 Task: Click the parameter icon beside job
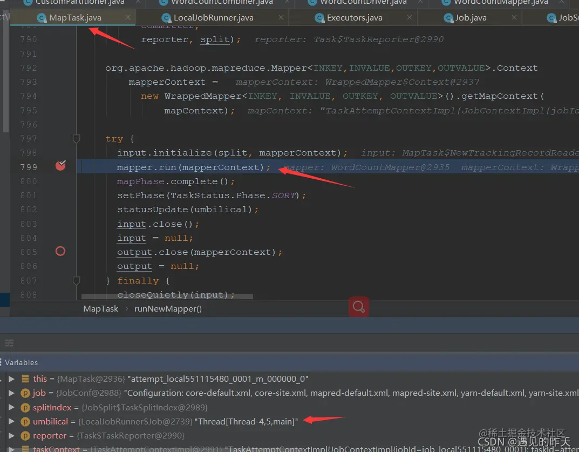25,393
